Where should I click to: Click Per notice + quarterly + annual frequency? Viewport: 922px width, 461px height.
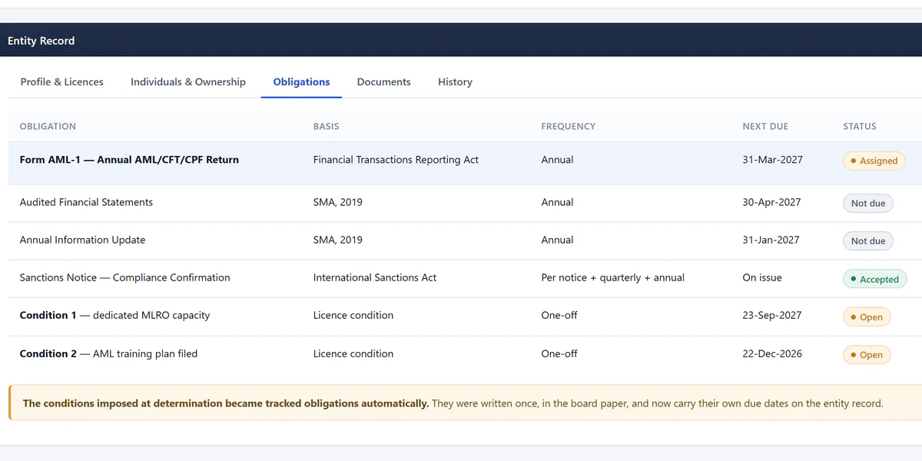612,277
